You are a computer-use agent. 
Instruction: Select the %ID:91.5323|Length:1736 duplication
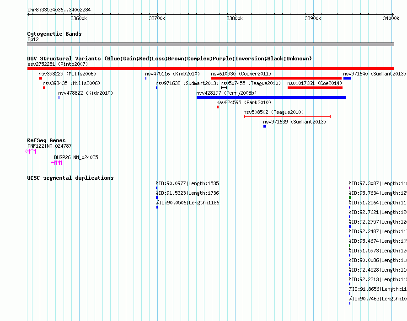187,193
